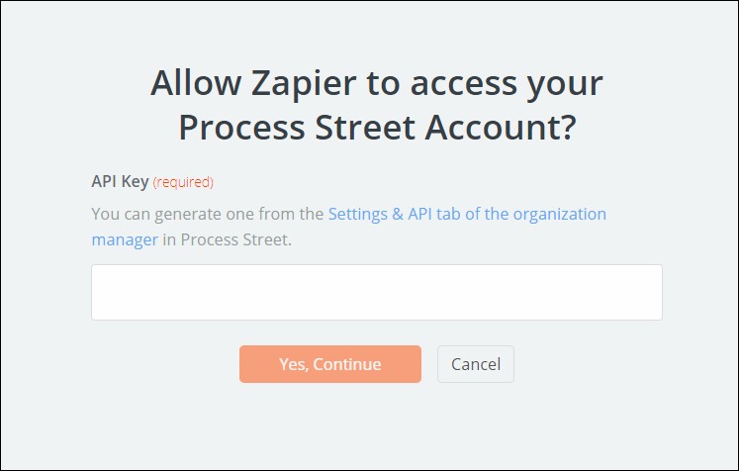
Task: Click the word 'Zapier' in the title
Action: [x=304, y=83]
